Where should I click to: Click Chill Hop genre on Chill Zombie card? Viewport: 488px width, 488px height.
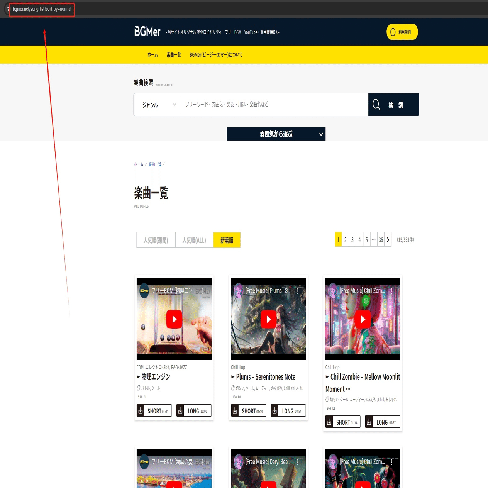coord(332,367)
